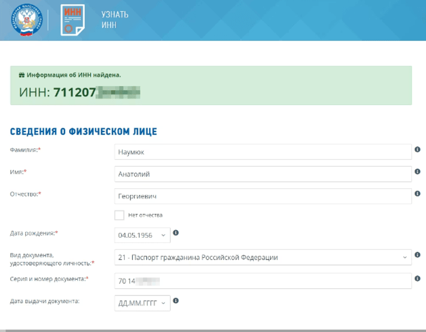Screen dimensions: 426x332
Task: Click the Серия и номер документа field
Action: point(263,281)
